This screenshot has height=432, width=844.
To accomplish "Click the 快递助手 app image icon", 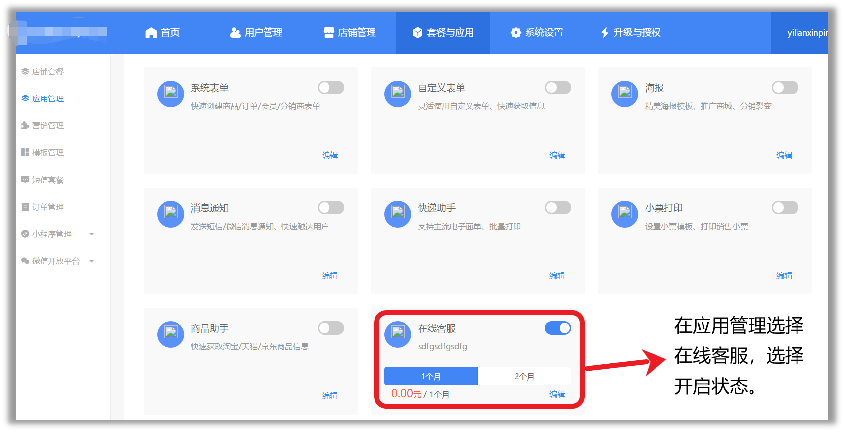I will [x=398, y=214].
